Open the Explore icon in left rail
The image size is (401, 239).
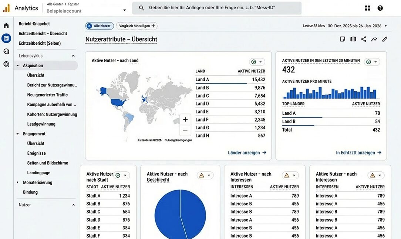click(x=6, y=51)
